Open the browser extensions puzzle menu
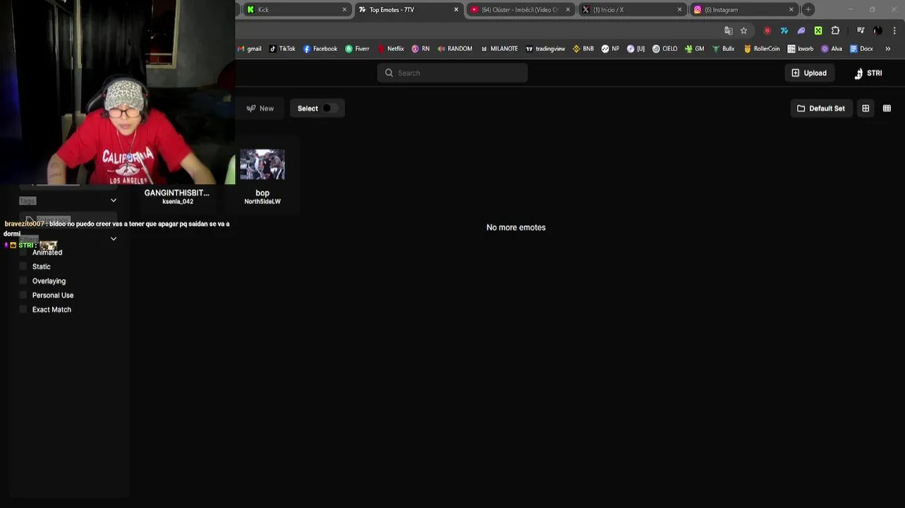Screen dimensions: 905x508 point(836,30)
